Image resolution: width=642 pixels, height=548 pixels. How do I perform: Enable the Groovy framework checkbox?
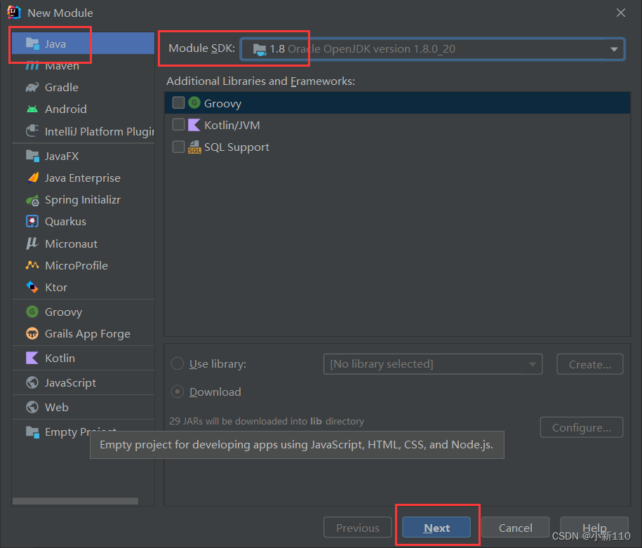click(x=178, y=103)
